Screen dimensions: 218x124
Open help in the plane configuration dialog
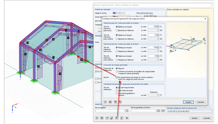pos(105,102)
